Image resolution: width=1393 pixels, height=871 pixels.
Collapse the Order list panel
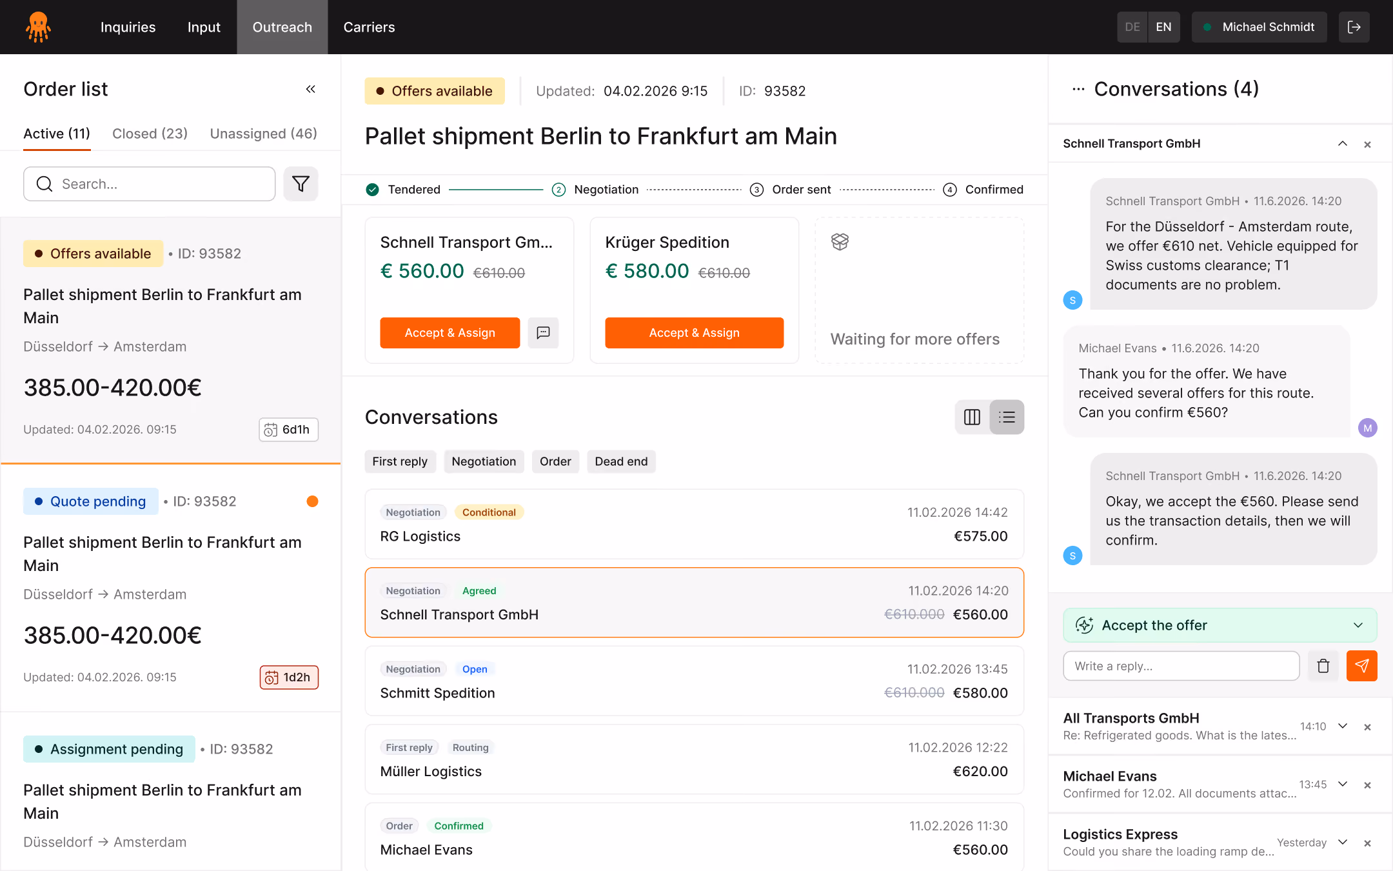click(x=310, y=89)
